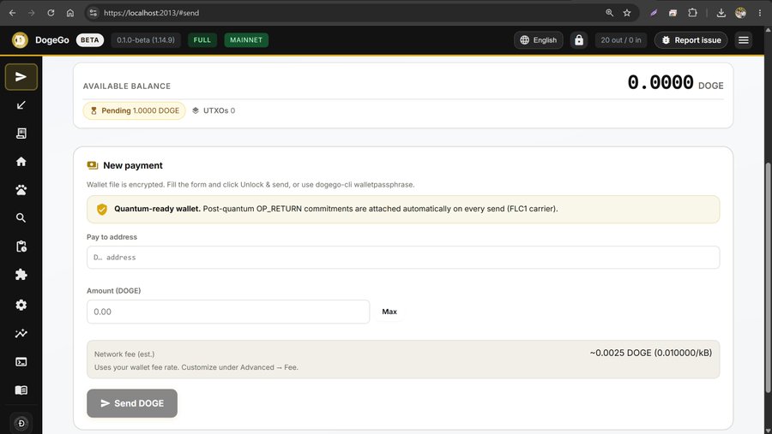
Task: Open the hamburger menu in header
Action: (744, 40)
